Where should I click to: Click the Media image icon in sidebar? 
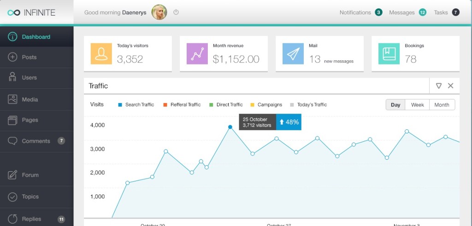coord(13,99)
